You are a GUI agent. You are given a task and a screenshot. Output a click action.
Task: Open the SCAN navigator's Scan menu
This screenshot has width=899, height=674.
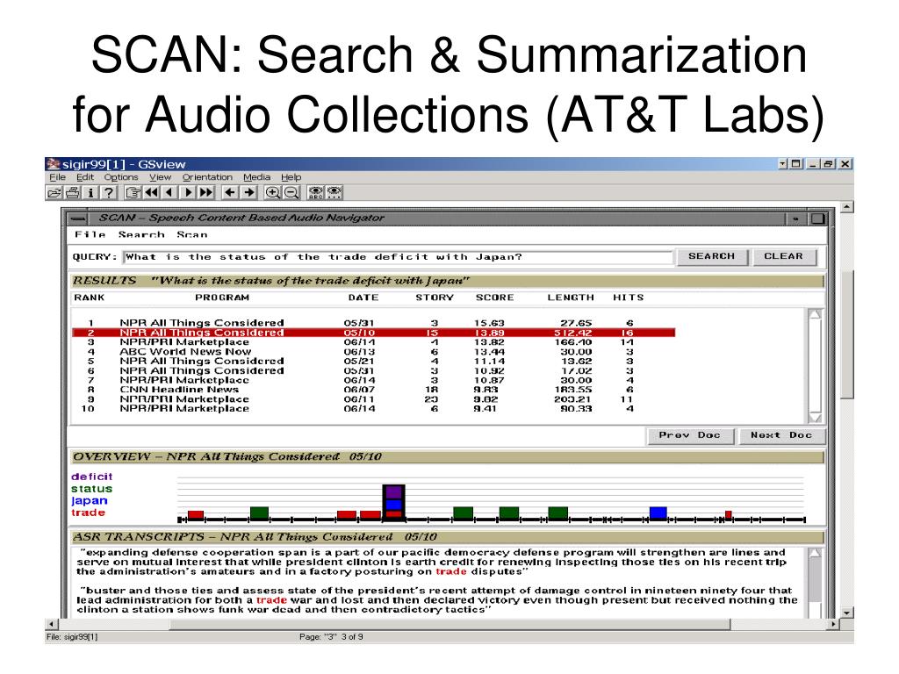click(x=192, y=234)
